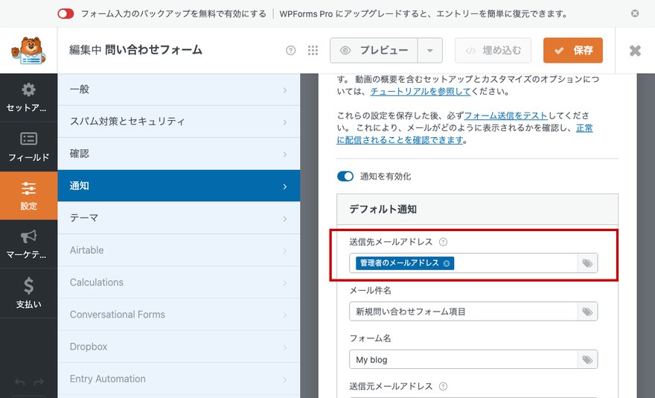Disable the 通知を有効化 toggle
Image resolution: width=655 pixels, height=398 pixels.
pos(345,176)
